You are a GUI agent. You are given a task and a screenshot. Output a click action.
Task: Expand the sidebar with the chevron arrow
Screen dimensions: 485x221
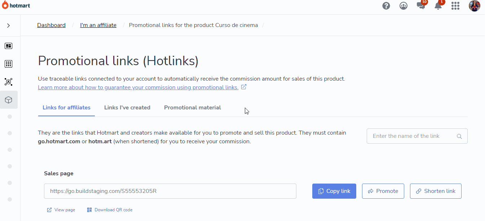8,26
